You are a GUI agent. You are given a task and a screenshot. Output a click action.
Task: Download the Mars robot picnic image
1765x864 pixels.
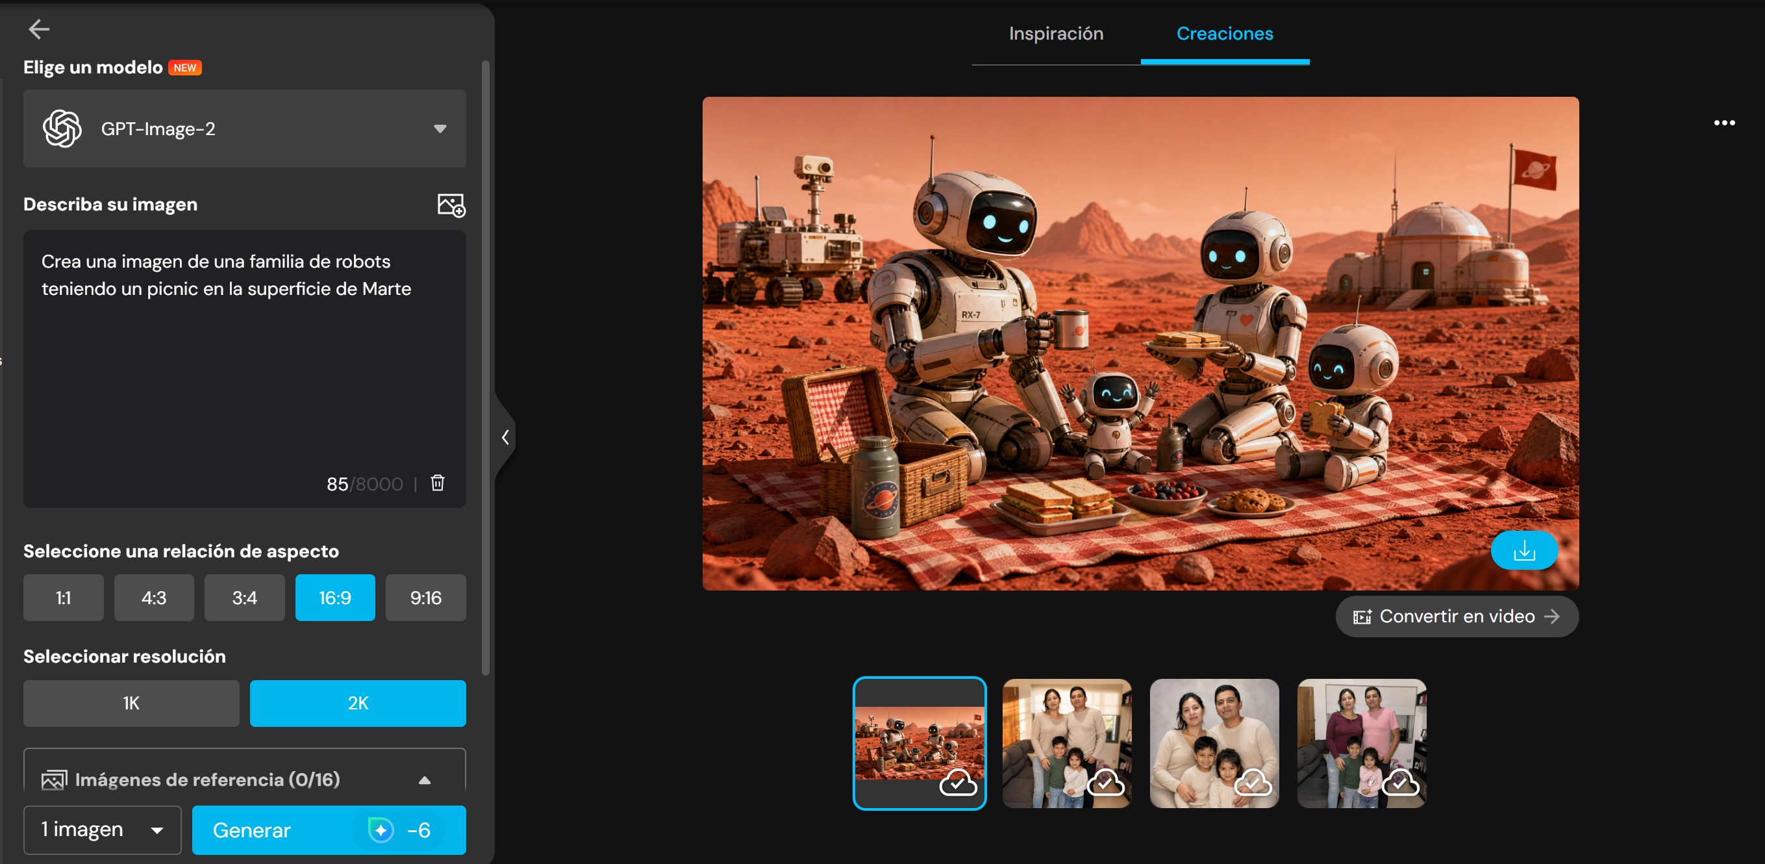[1524, 550]
